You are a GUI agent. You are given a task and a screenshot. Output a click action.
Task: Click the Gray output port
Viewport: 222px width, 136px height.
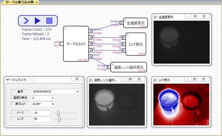[91, 56]
